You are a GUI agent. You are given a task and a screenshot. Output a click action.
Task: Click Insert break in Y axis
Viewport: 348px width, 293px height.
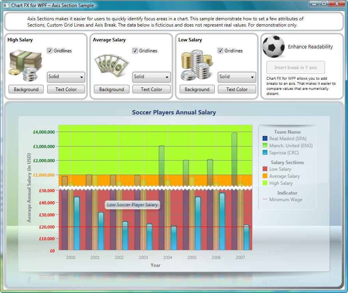tap(295, 67)
